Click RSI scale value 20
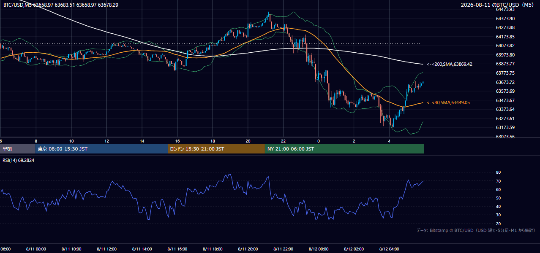The width and height of the screenshot is (540, 253). (x=498, y=223)
